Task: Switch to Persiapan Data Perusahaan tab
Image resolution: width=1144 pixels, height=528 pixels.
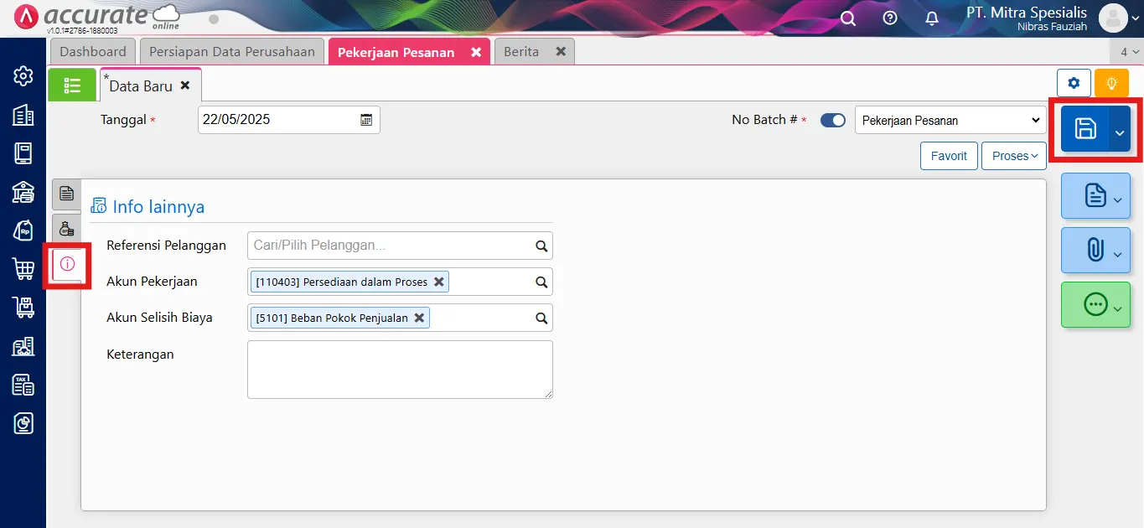Action: coord(231,52)
